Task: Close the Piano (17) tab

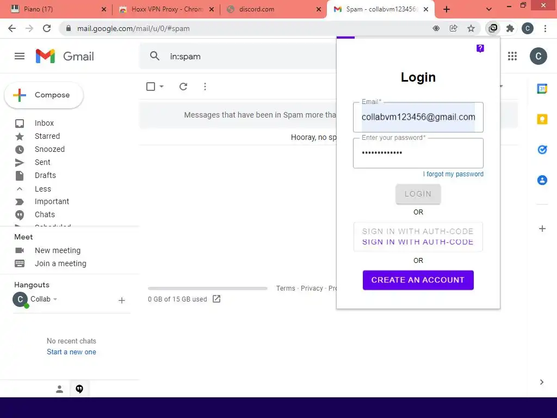Action: [104, 9]
